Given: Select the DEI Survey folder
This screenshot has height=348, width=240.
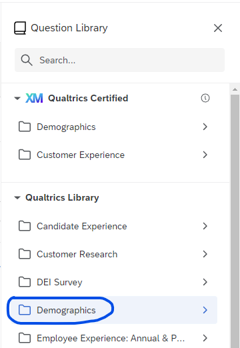Looking at the screenshot, I should [x=113, y=282].
